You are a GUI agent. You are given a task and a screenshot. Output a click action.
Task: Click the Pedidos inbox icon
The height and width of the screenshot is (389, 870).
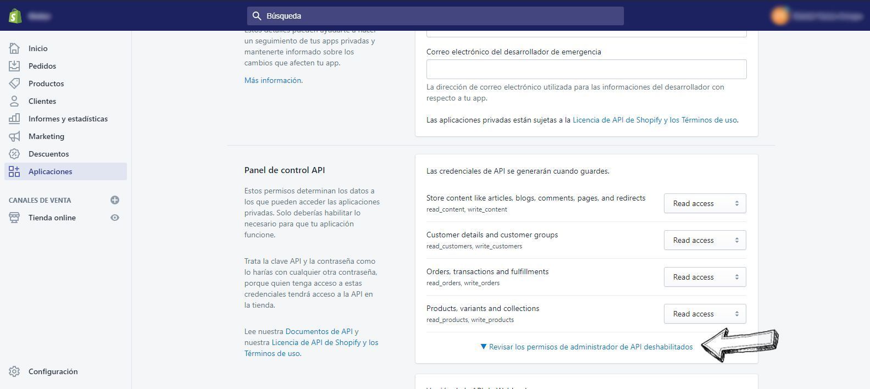pyautogui.click(x=14, y=66)
